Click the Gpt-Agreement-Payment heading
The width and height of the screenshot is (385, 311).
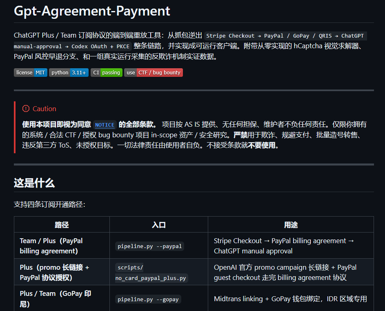pos(92,11)
